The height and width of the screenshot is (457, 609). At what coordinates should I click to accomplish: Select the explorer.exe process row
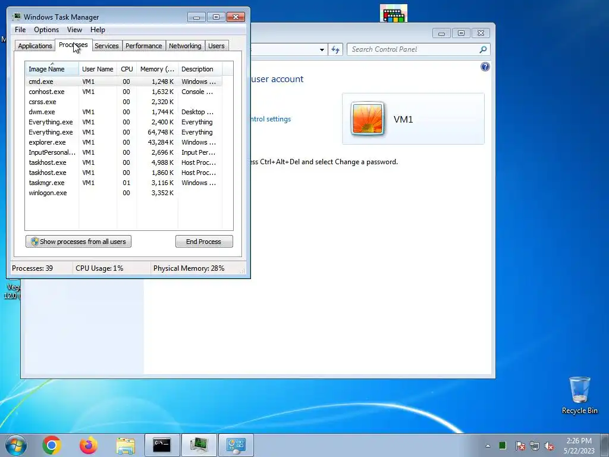124,142
